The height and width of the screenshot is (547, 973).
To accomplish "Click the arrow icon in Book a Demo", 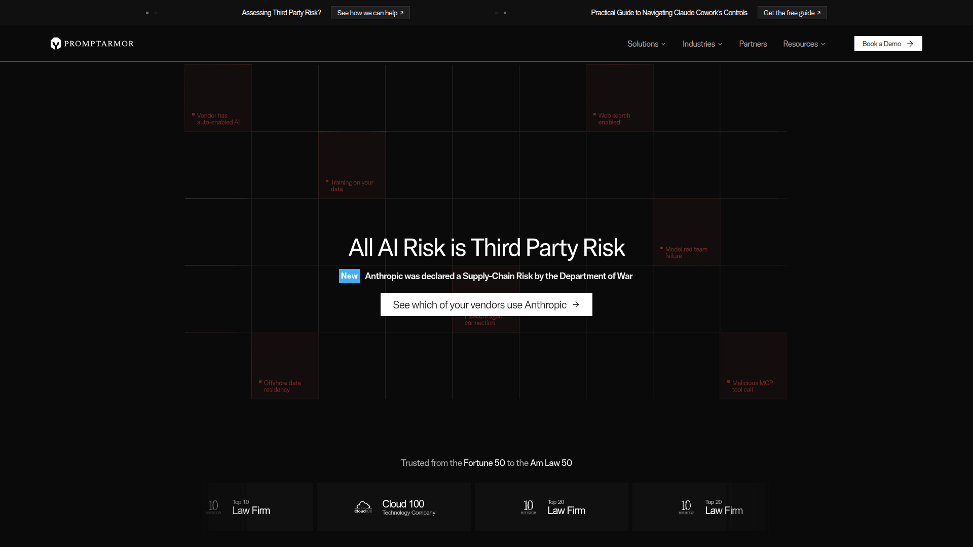I will [x=910, y=44].
